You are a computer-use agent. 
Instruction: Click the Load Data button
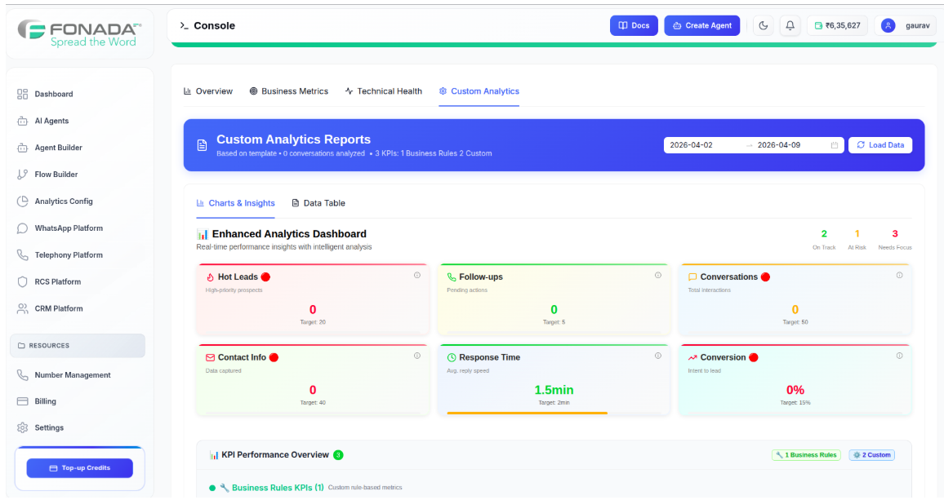880,145
